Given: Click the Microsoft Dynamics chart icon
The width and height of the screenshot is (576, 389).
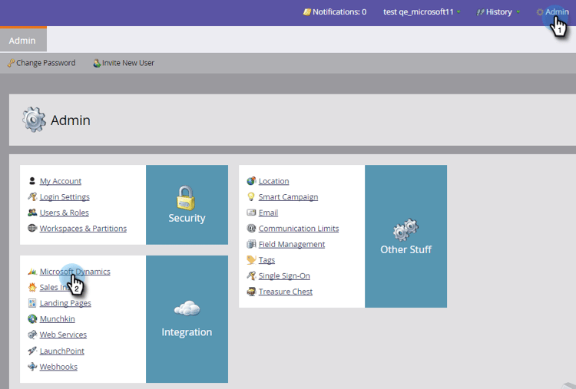Looking at the screenshot, I should 32,272.
